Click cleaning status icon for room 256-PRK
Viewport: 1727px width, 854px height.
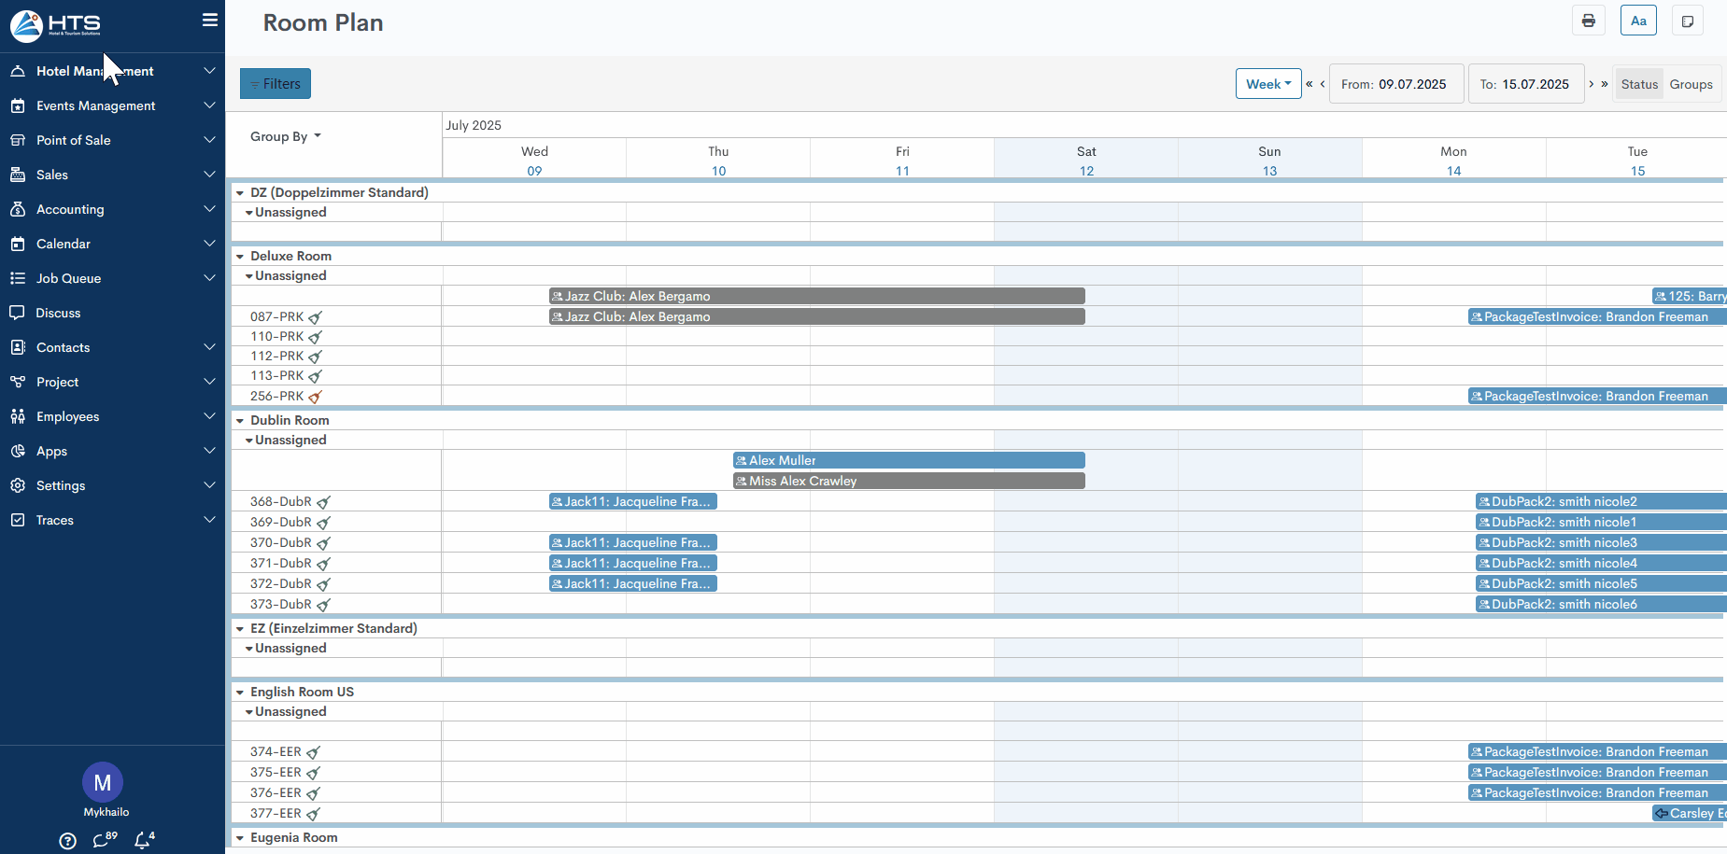click(x=316, y=397)
